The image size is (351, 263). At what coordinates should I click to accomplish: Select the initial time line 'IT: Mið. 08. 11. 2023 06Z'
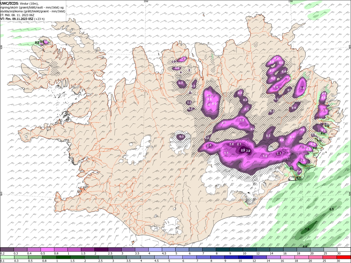(17, 15)
